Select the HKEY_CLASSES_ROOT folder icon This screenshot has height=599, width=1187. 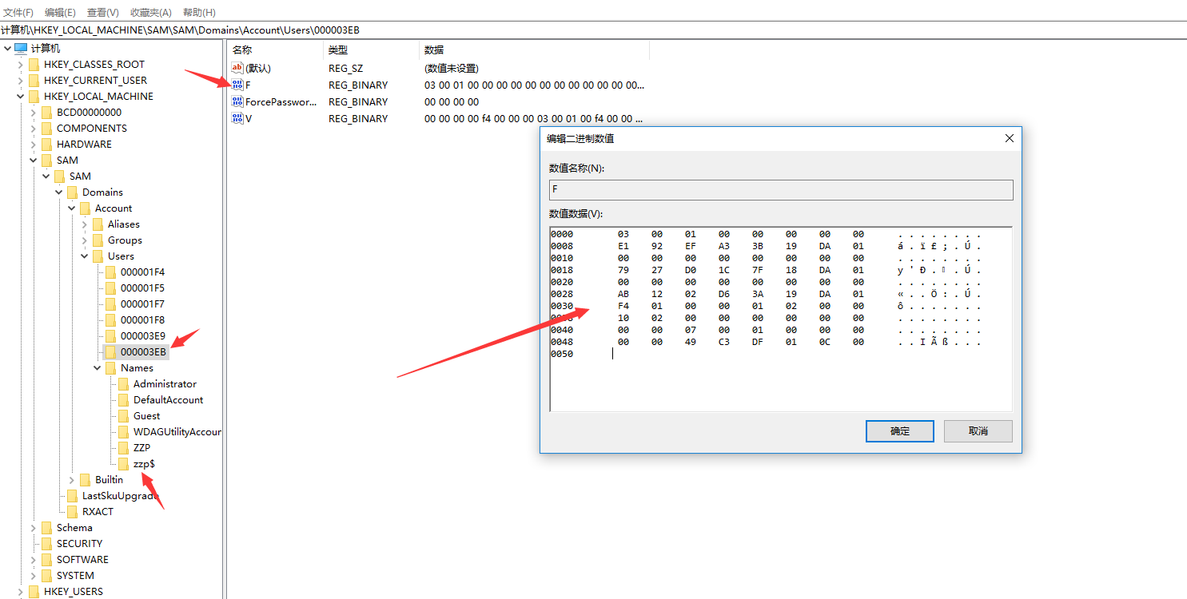pyautogui.click(x=34, y=64)
